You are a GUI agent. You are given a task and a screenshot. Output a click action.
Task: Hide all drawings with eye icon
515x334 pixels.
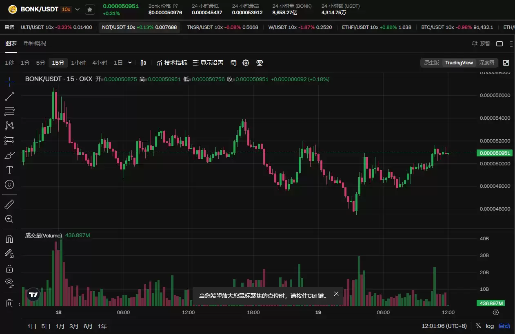tap(9, 282)
